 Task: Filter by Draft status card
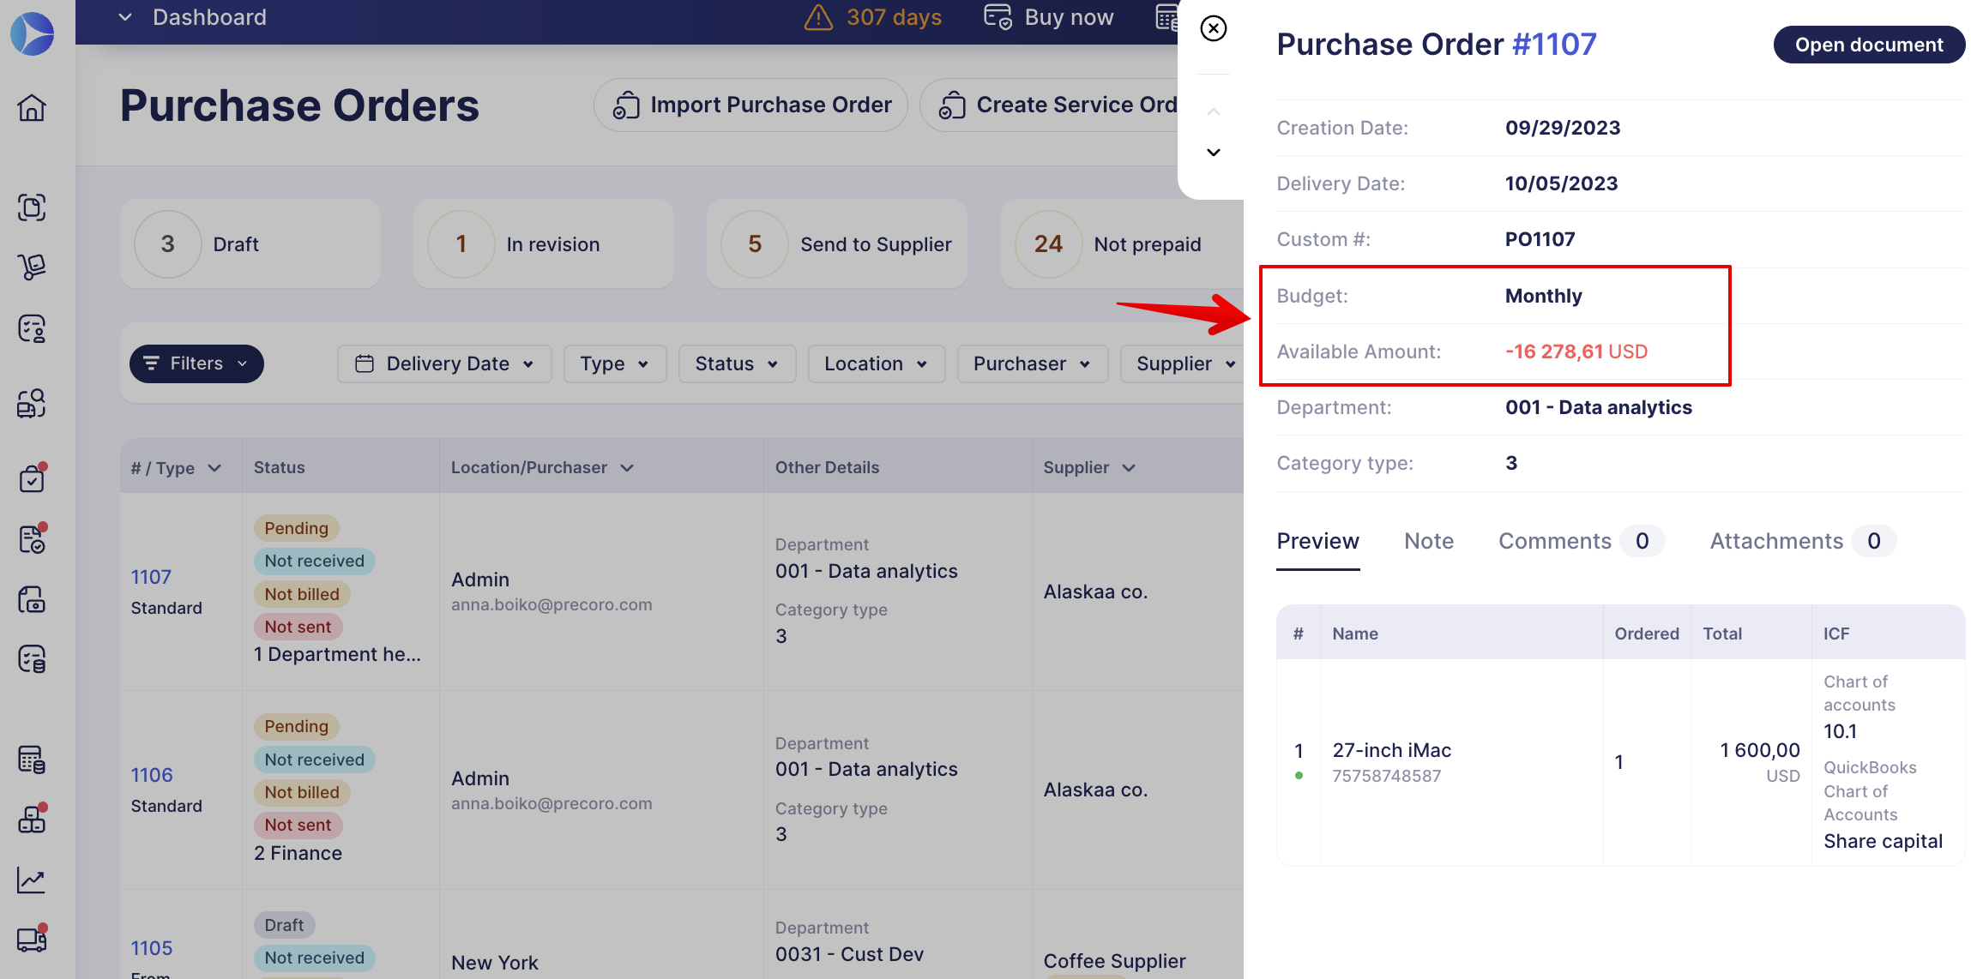pos(250,244)
